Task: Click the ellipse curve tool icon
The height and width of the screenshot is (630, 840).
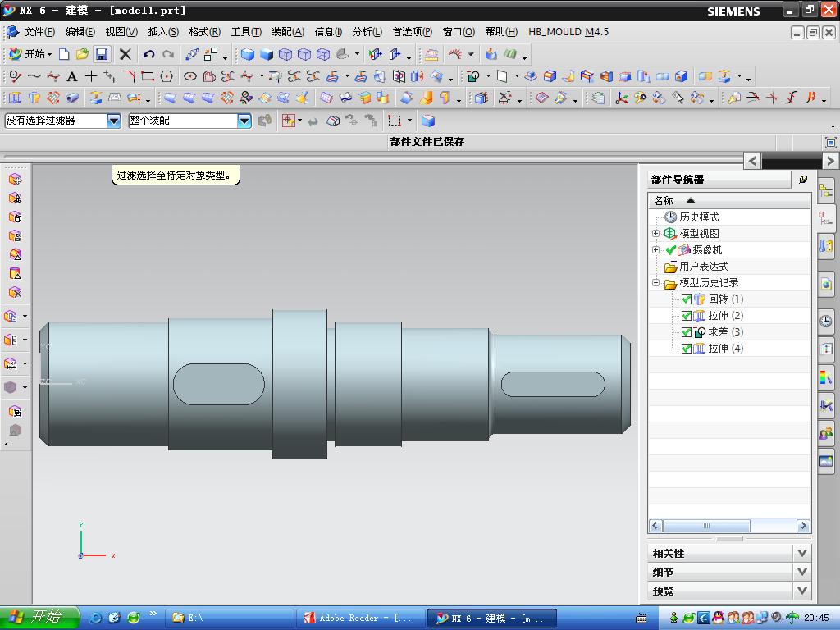Action: coord(190,76)
